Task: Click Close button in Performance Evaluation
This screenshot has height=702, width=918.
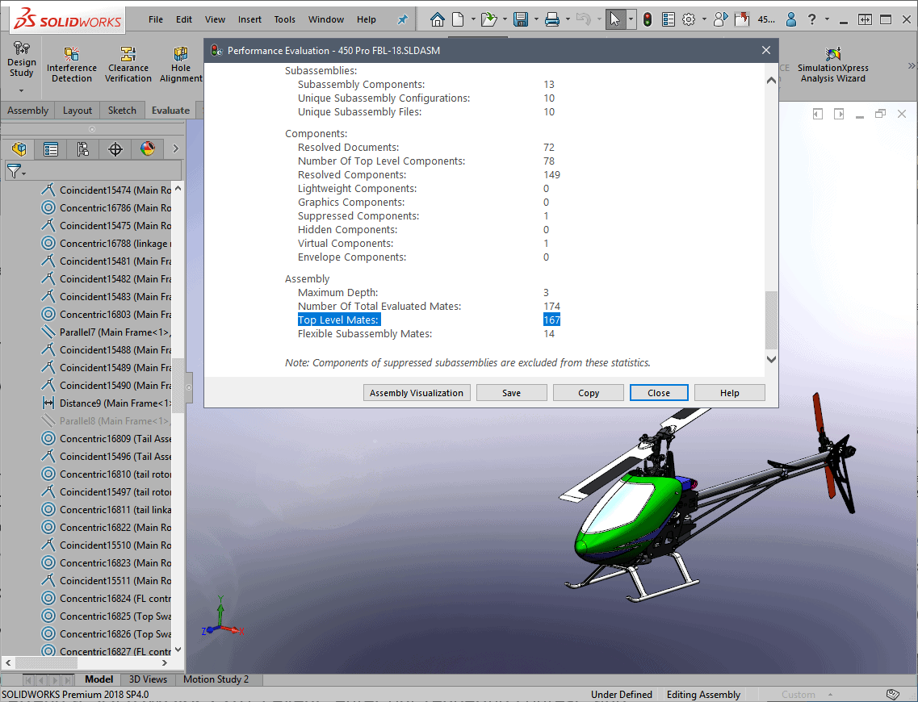Action: [659, 393]
